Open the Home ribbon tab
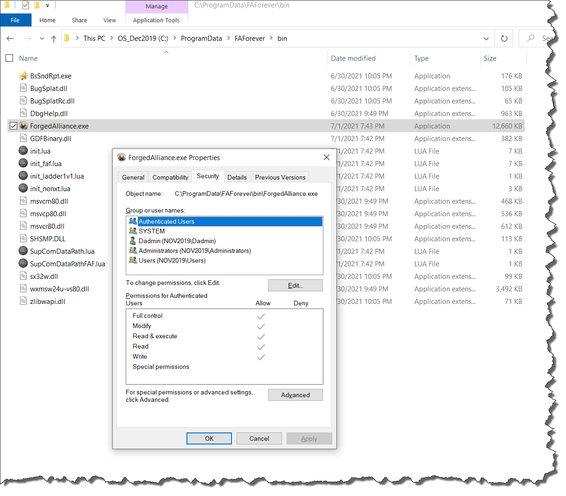Screen dimensions: 566x496 coord(47,20)
